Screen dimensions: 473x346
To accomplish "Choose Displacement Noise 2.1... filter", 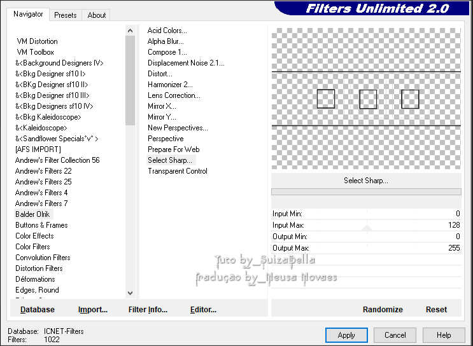I will click(186, 63).
